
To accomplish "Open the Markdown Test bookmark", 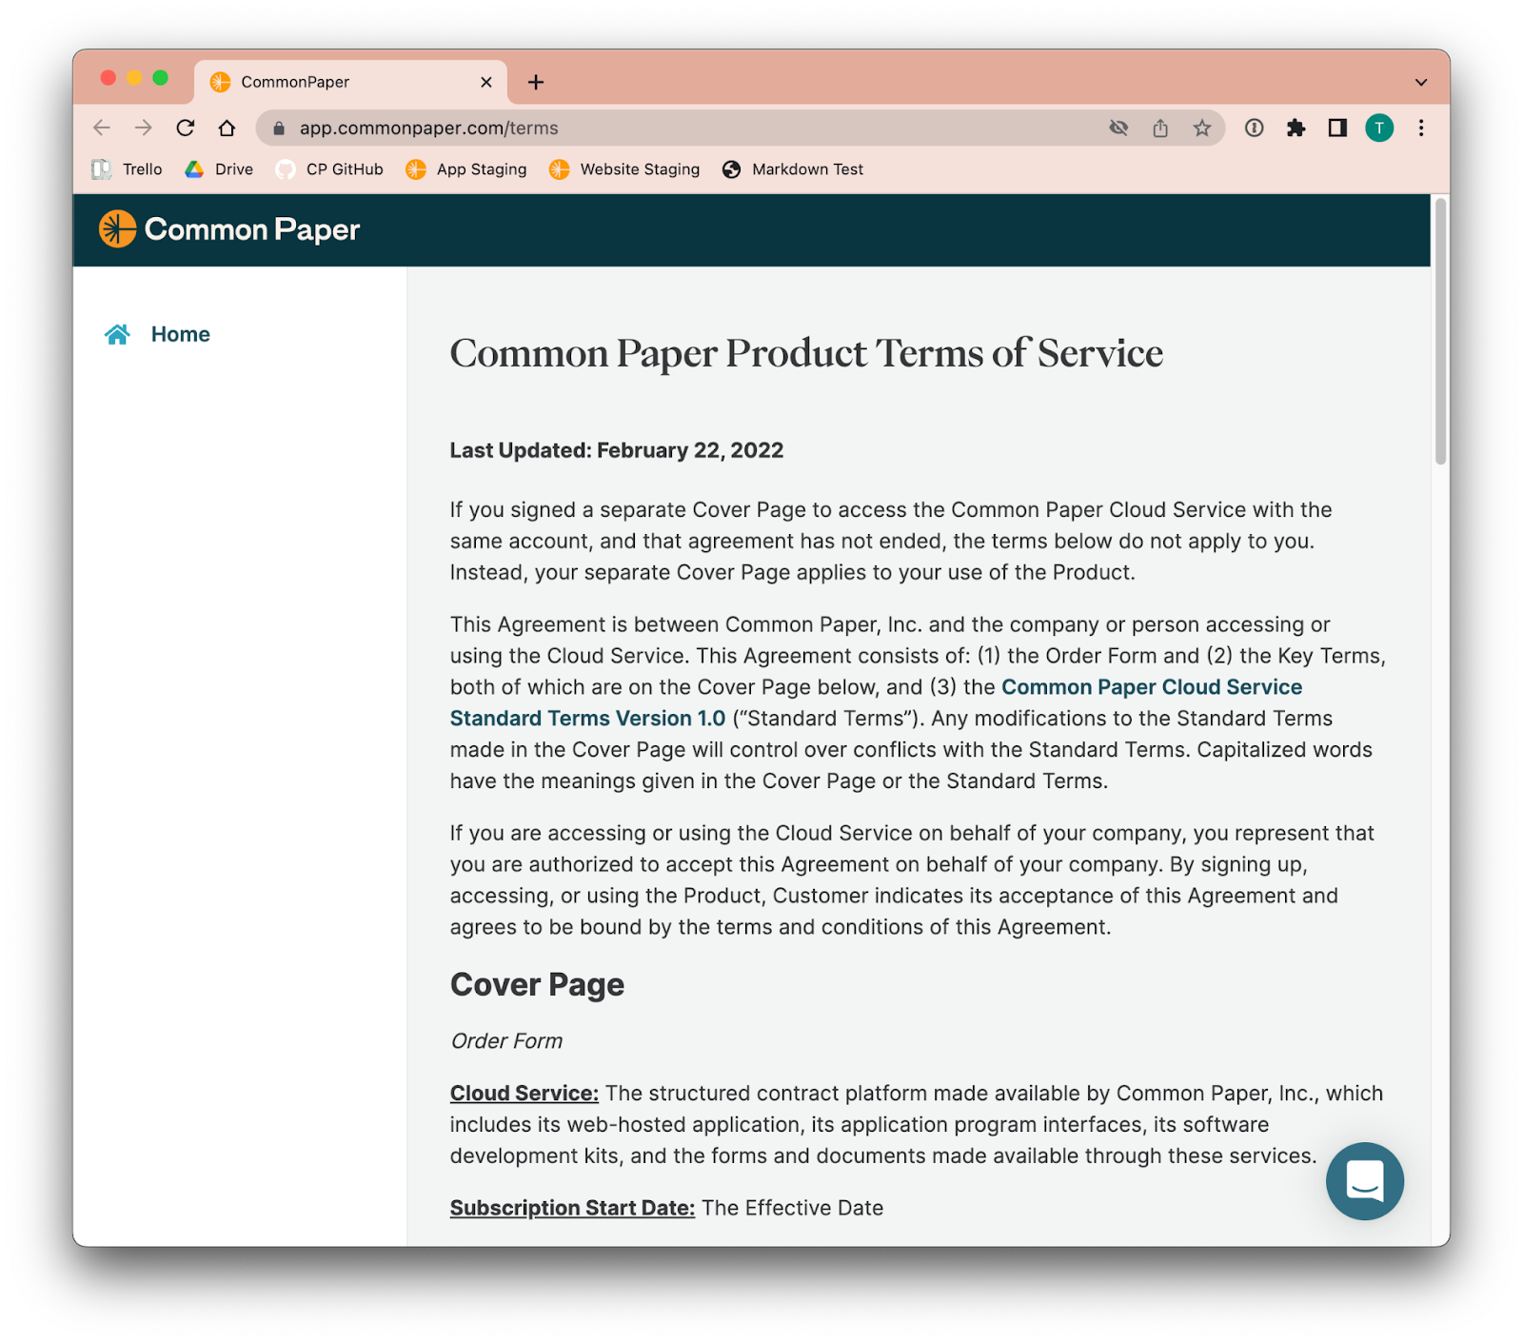I will coord(793,169).
